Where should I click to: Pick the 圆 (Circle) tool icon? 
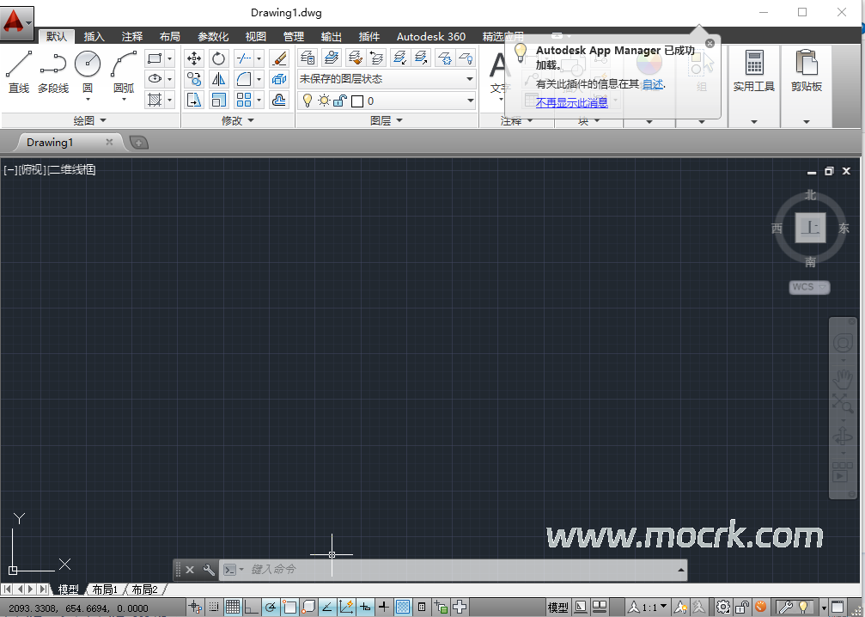click(x=88, y=70)
